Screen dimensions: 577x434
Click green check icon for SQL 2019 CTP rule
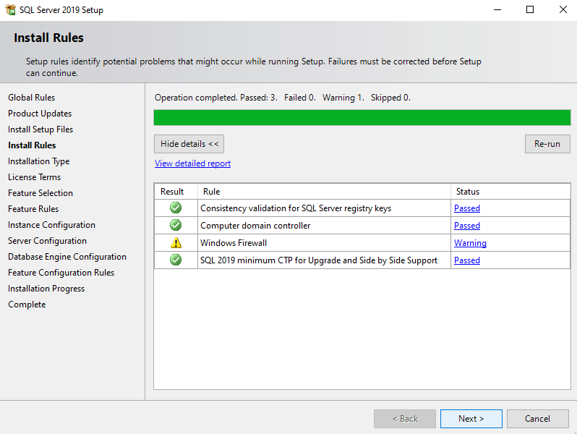[x=176, y=260]
